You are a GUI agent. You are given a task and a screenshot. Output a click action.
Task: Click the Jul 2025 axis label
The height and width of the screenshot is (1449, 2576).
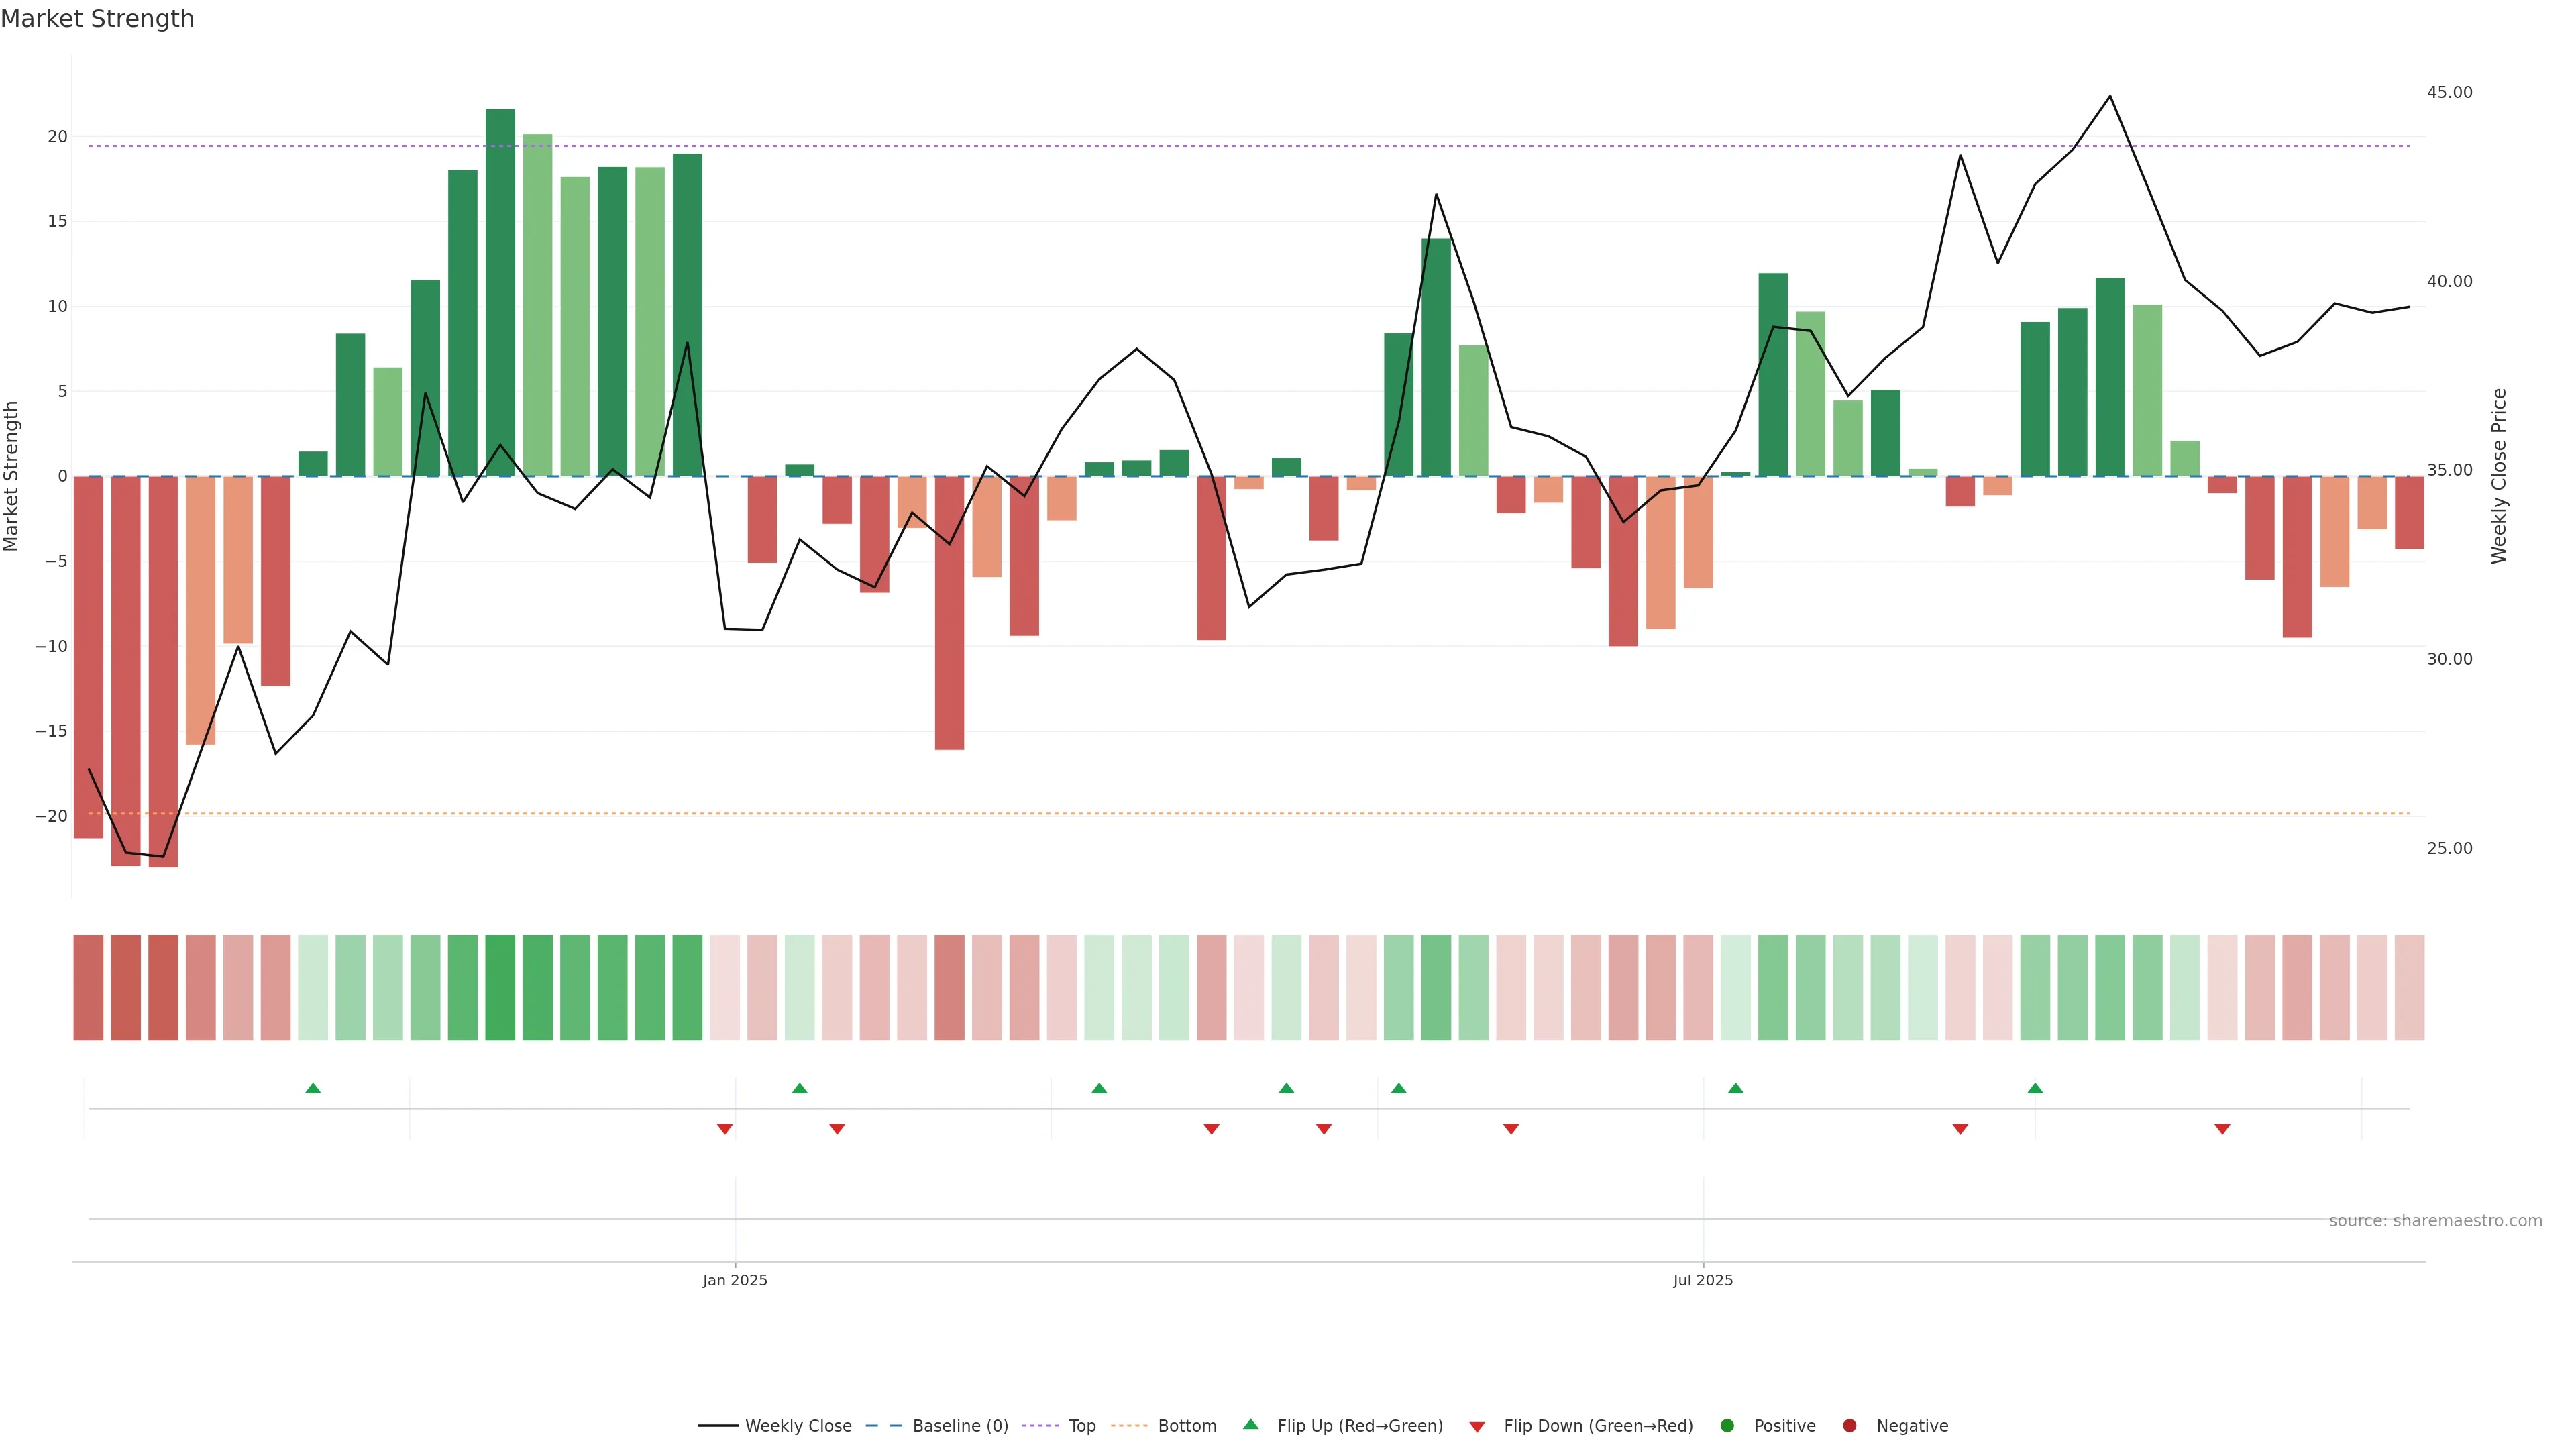[1703, 1280]
